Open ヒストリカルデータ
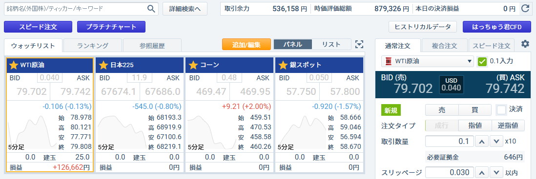The height and width of the screenshot is (179, 536). (423, 27)
